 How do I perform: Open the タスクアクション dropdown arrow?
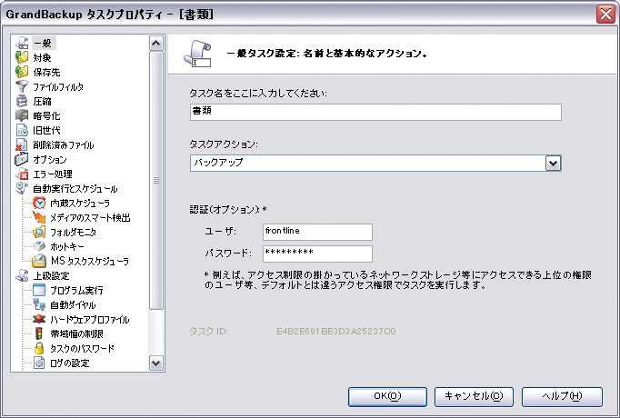click(x=553, y=164)
